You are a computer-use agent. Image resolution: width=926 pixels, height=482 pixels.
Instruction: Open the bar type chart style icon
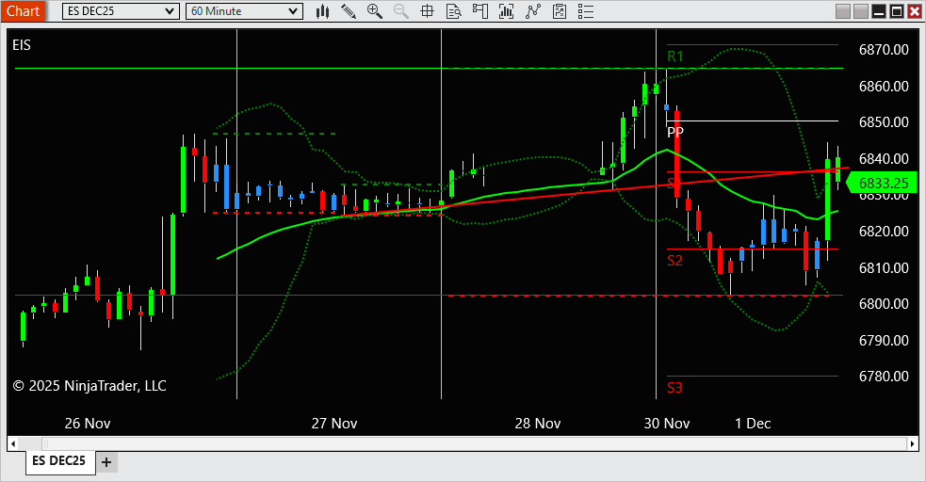[x=322, y=11]
